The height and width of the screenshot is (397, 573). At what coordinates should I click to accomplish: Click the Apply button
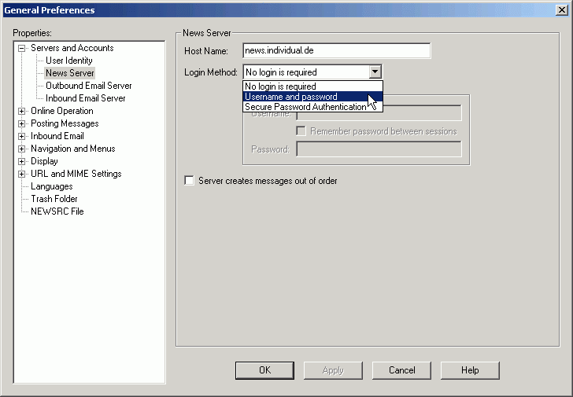pyautogui.click(x=333, y=370)
